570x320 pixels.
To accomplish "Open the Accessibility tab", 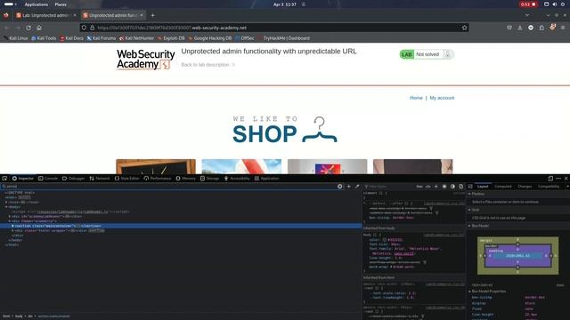I will pyautogui.click(x=237, y=178).
